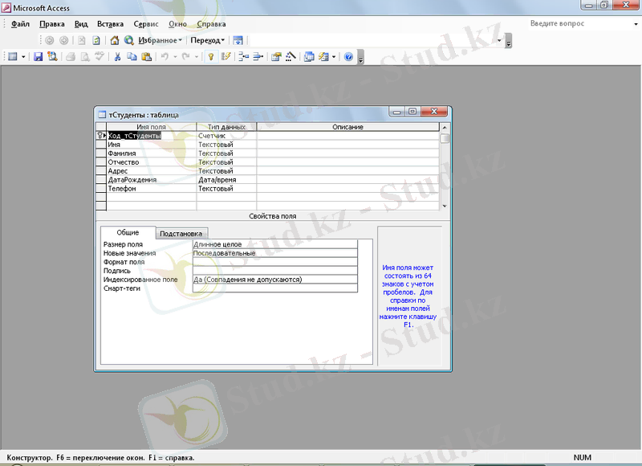
Task: Open Microsoft Access Help question mark icon
Action: pyautogui.click(x=348, y=57)
